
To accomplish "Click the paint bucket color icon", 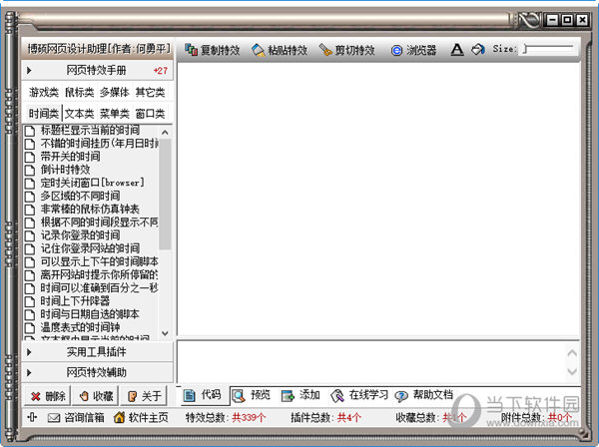I will 478,49.
